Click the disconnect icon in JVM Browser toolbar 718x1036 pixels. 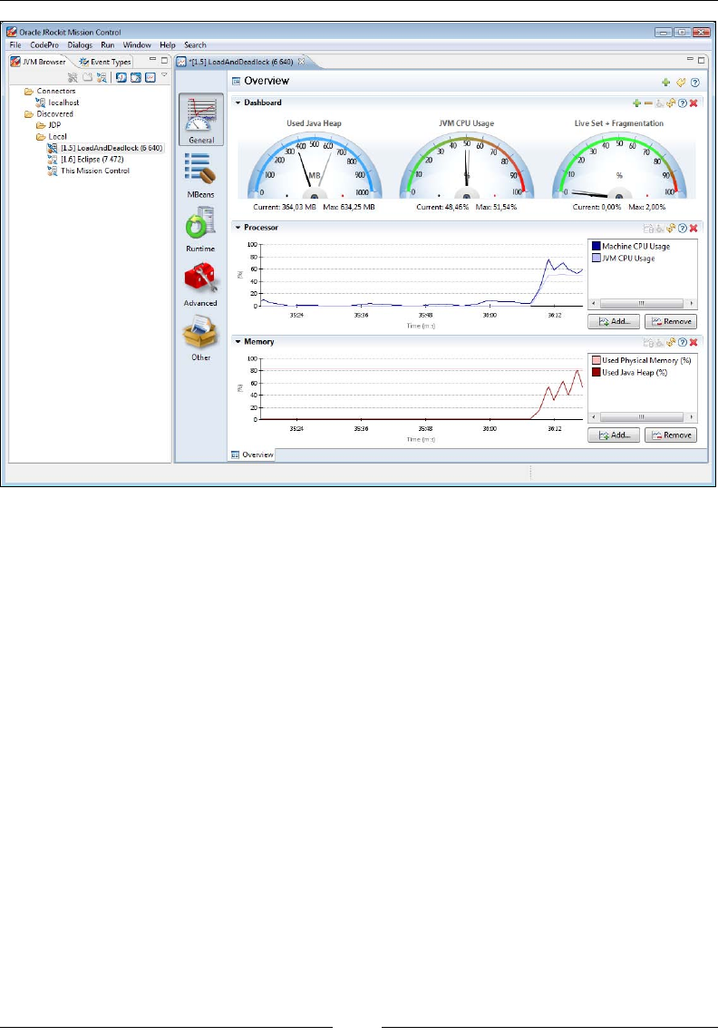(x=73, y=77)
